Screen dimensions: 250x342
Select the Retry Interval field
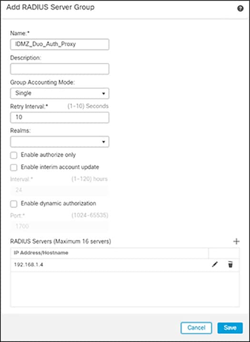tap(60, 117)
